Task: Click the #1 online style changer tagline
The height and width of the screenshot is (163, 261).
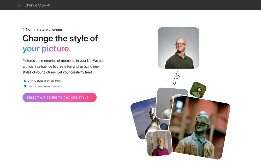Action: click(x=43, y=29)
